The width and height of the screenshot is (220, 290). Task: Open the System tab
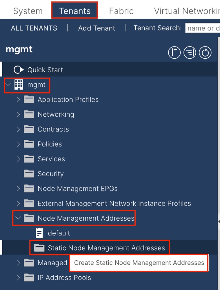click(28, 11)
